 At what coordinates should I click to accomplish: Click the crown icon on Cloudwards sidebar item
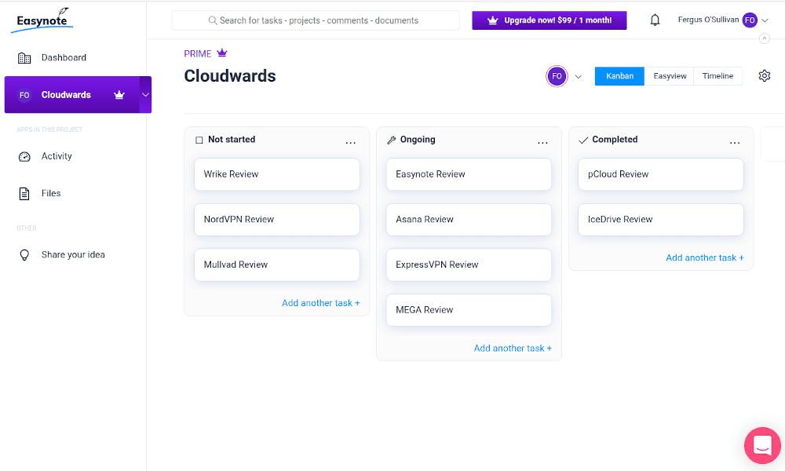(119, 95)
